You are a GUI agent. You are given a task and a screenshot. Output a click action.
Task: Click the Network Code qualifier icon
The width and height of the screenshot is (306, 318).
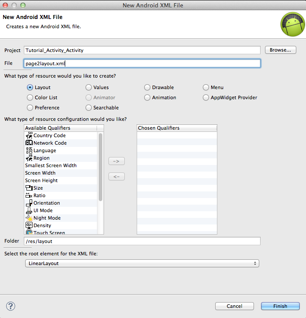29,143
